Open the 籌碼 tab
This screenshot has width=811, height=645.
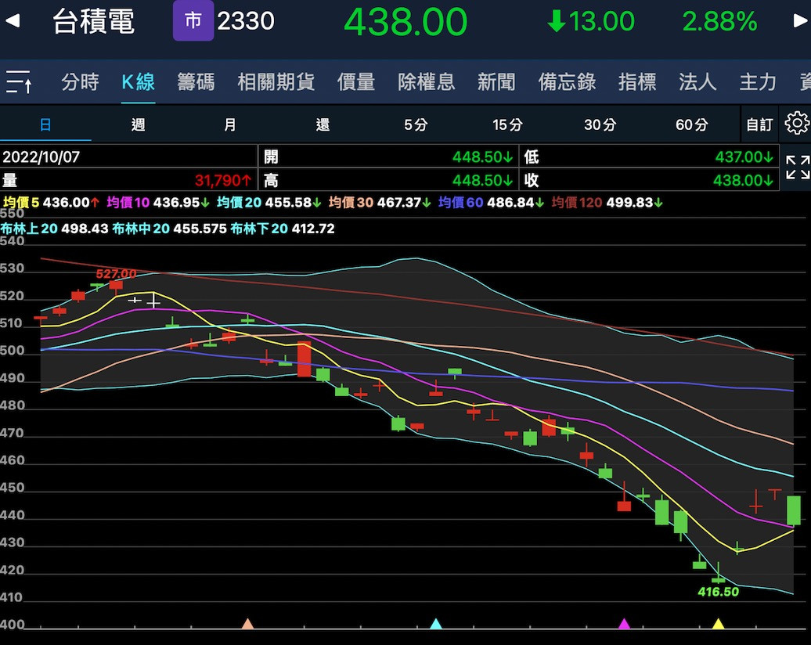196,81
